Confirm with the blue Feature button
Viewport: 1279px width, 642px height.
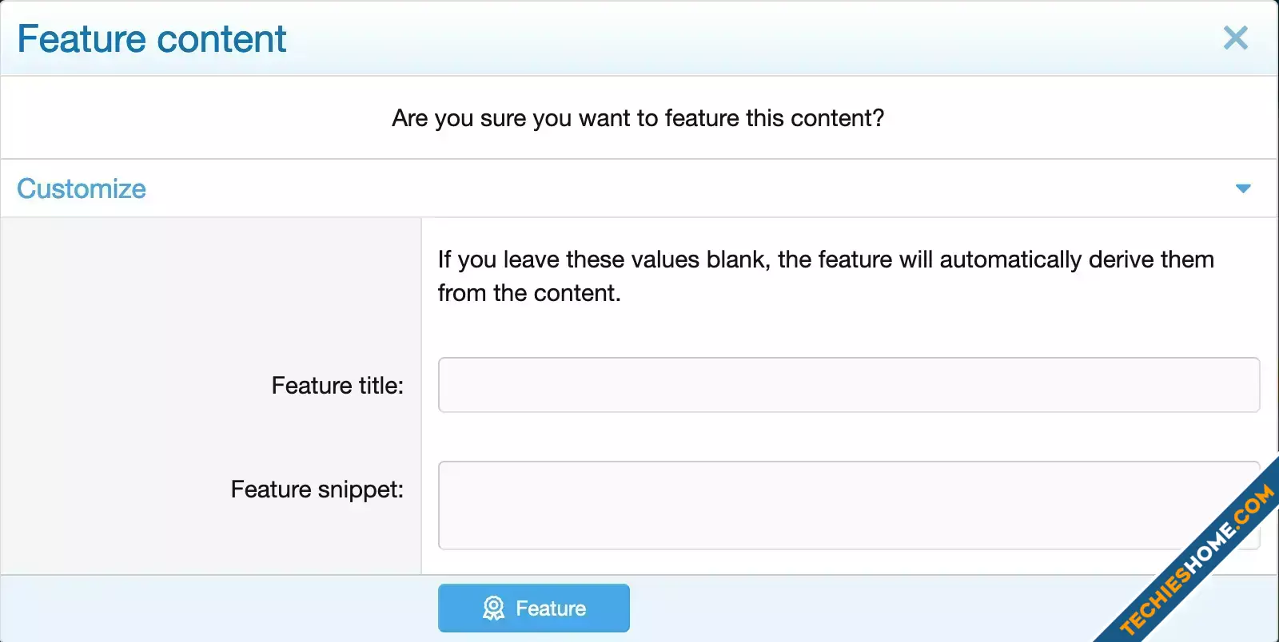534,608
